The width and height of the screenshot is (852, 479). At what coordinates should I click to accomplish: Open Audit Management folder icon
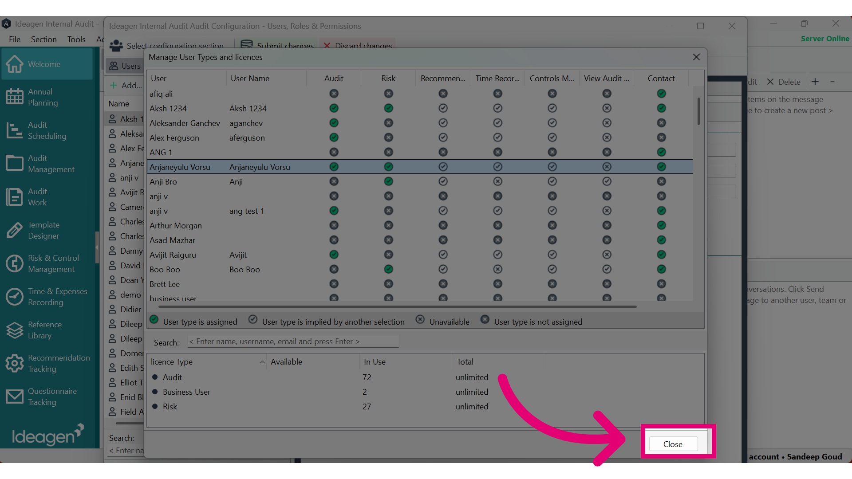14,163
